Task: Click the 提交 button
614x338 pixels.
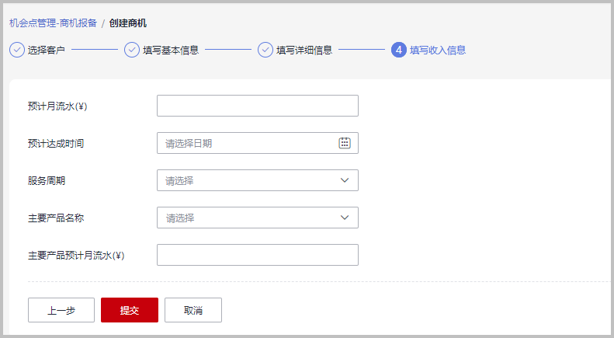Action: coord(130,310)
